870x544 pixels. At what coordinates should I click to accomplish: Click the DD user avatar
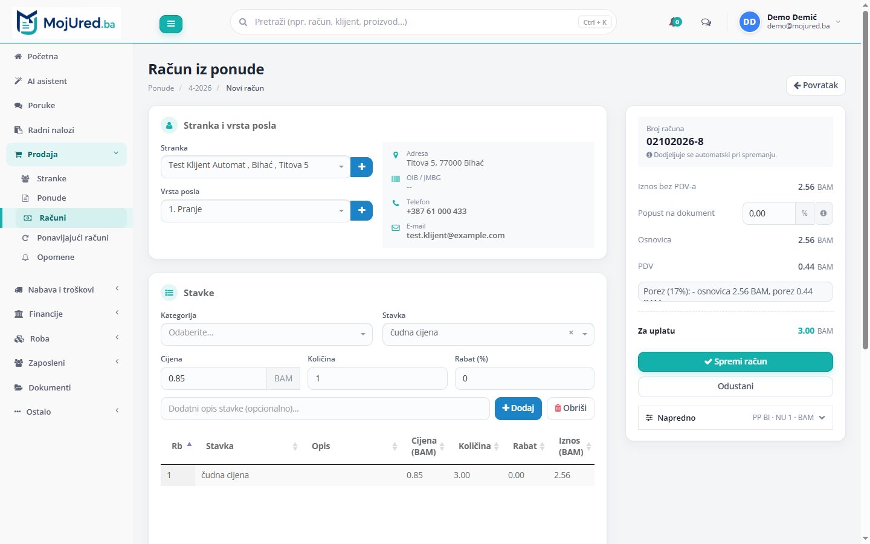pyautogui.click(x=750, y=22)
